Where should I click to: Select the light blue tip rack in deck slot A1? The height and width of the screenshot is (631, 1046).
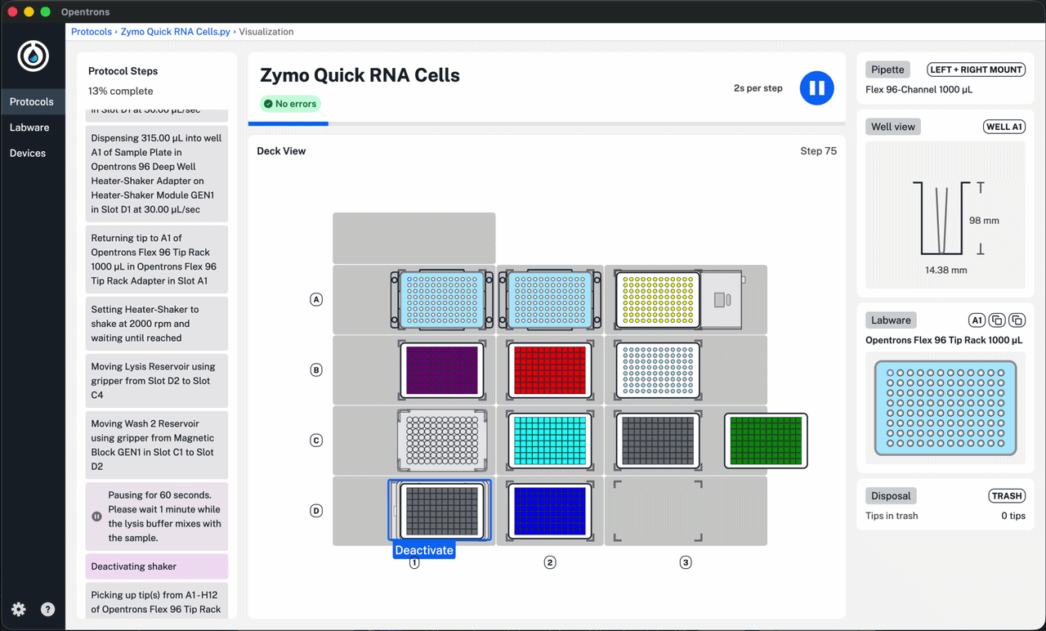point(442,300)
